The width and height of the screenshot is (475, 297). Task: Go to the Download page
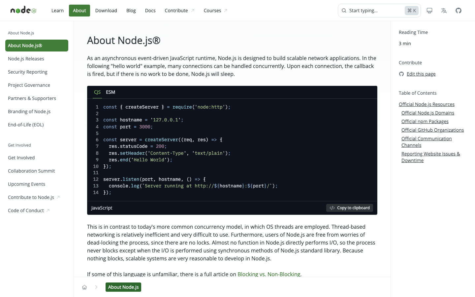pos(106,11)
